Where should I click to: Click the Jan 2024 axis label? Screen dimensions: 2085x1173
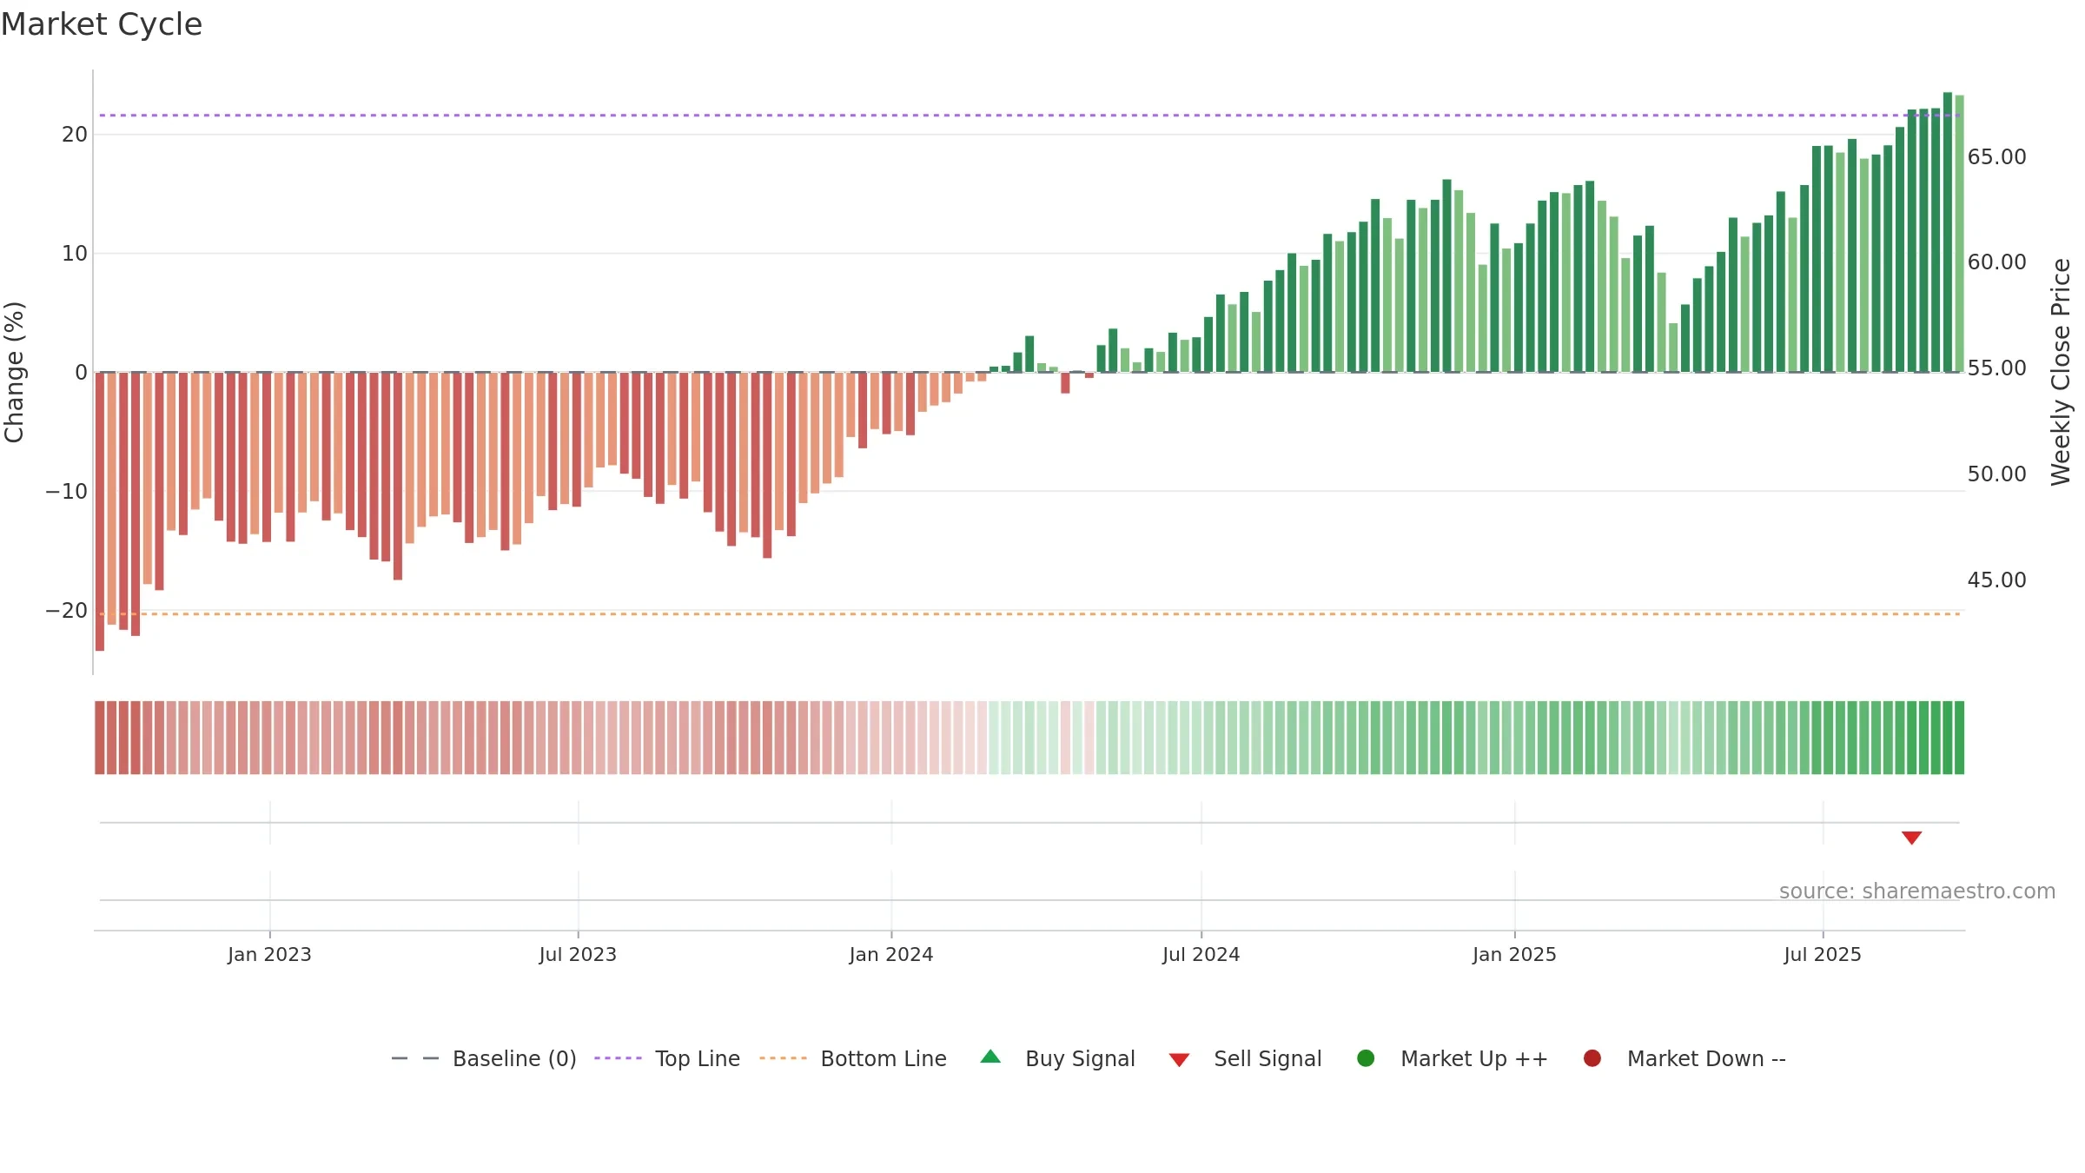(891, 955)
